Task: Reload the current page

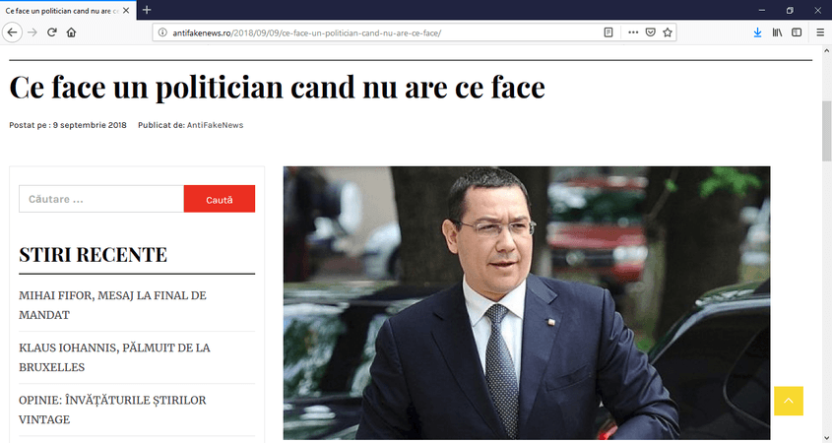Action: tap(51, 32)
